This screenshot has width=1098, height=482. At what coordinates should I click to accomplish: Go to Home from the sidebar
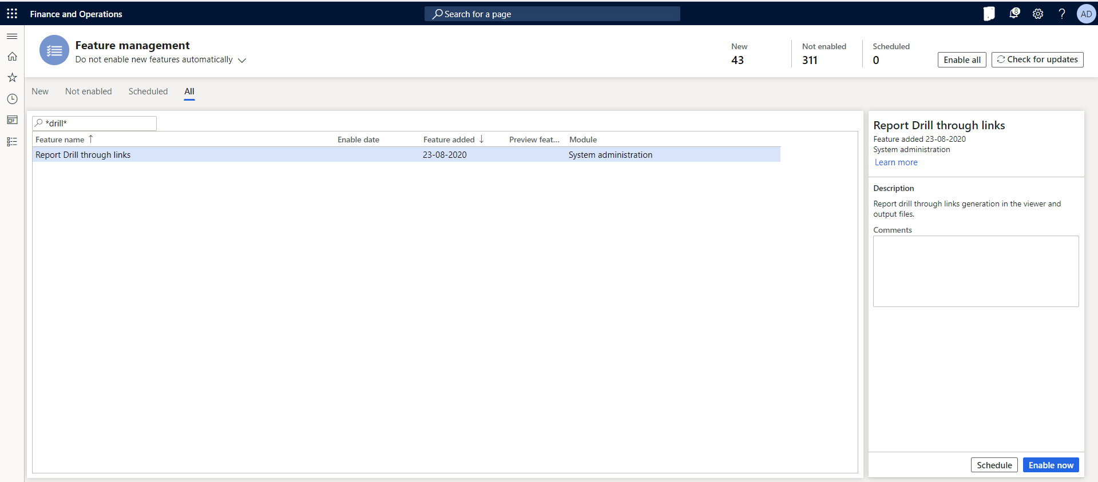pos(12,57)
